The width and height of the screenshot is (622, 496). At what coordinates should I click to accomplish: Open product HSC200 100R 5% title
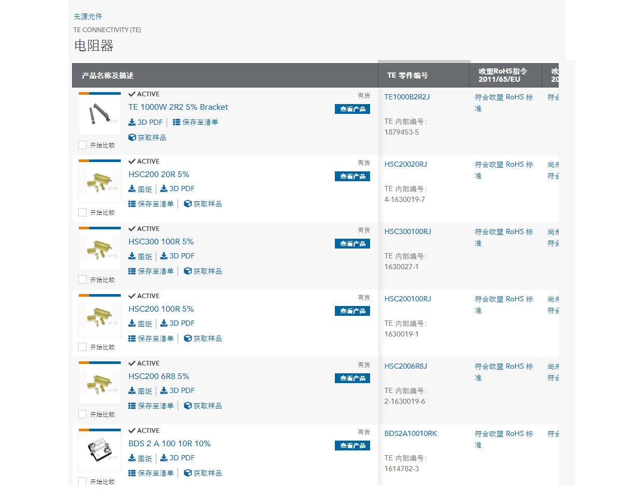161,309
